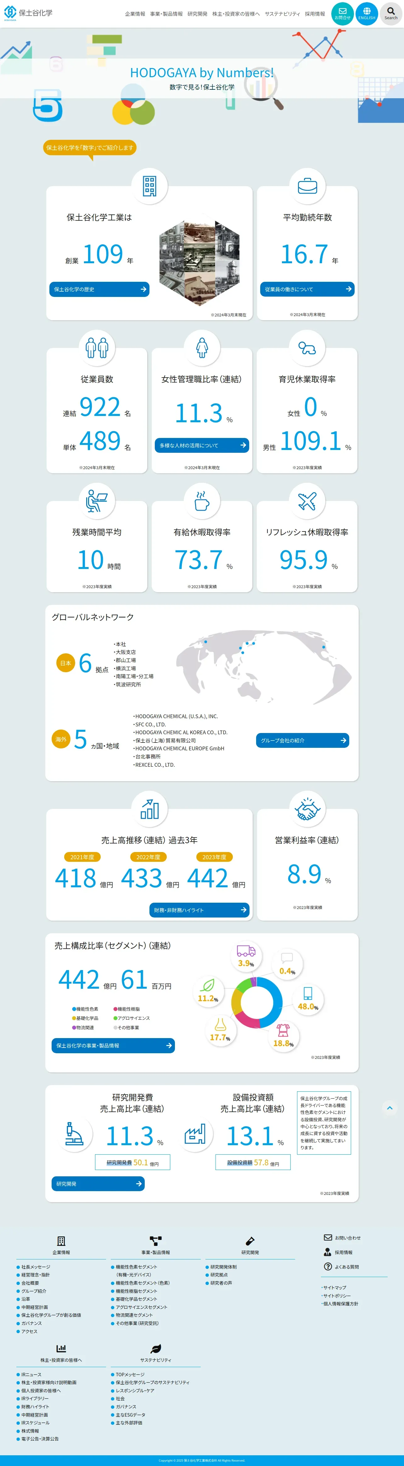
Task: Click the handshake icon above 営業利益率
Action: [x=307, y=809]
